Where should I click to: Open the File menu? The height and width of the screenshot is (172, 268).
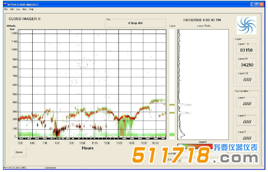(6, 9)
